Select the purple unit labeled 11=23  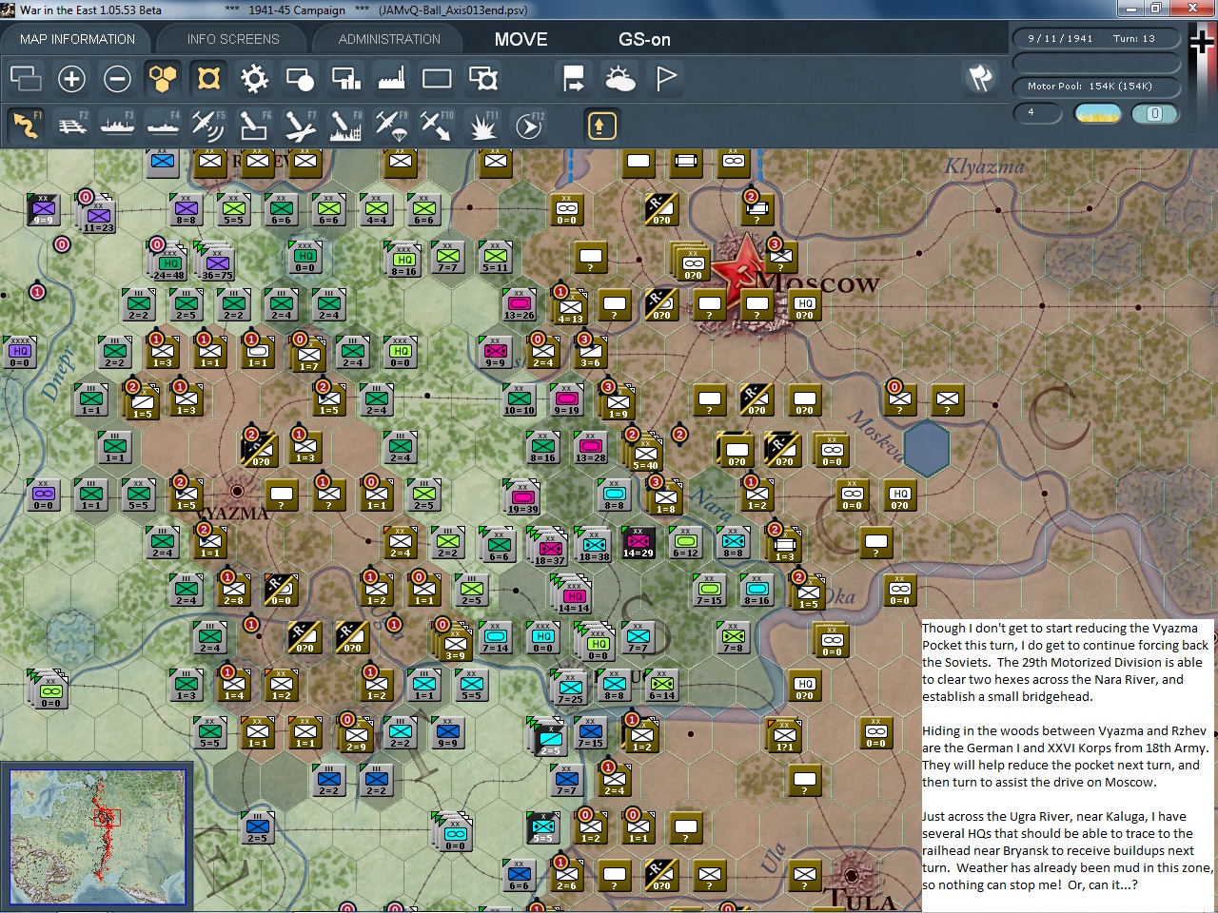[x=98, y=215]
